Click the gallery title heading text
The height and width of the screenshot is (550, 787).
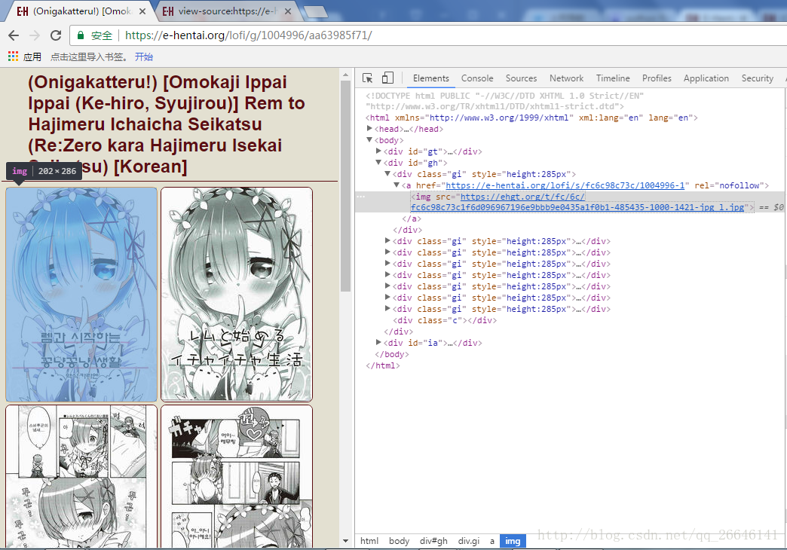coord(167,124)
